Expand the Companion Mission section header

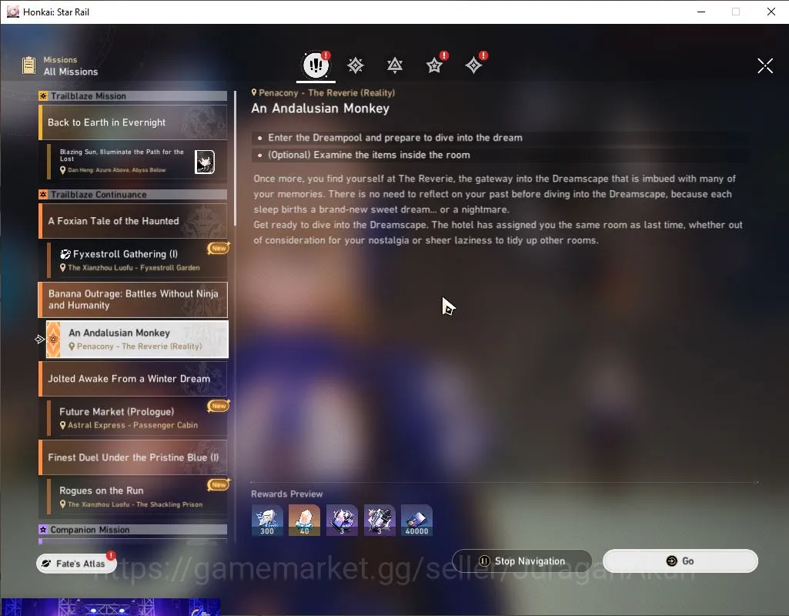tap(133, 530)
